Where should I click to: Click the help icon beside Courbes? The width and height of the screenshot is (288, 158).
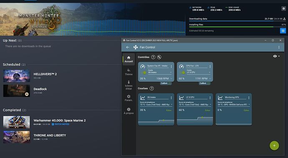pos(152,88)
